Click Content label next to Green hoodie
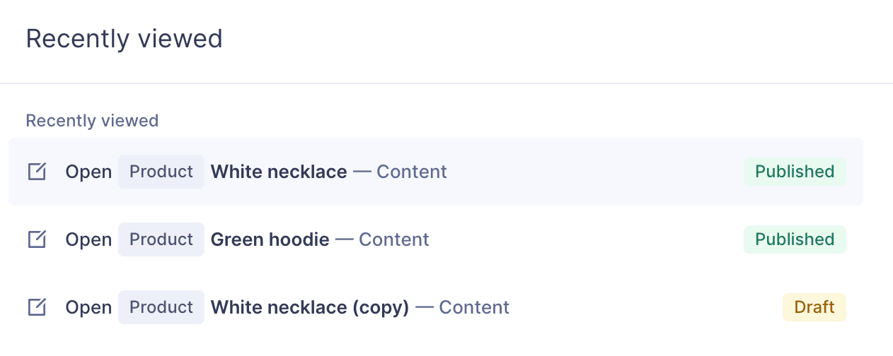Image resolution: width=893 pixels, height=356 pixels. (x=393, y=239)
